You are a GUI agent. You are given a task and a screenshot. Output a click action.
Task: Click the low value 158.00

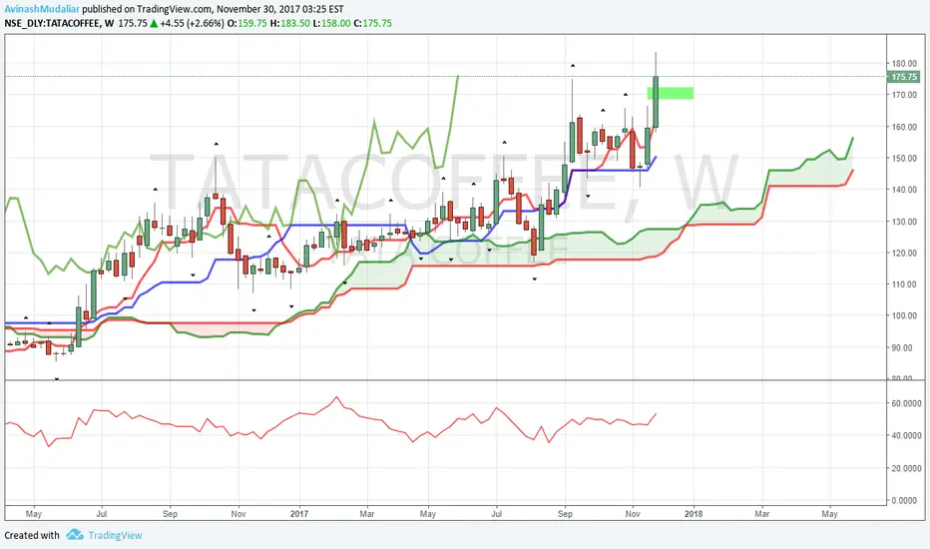(x=335, y=23)
